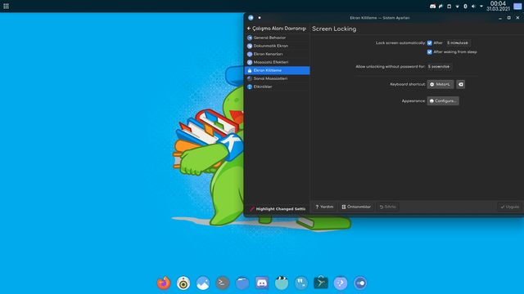Select General Behavior in the sidebar
The height and width of the screenshot is (294, 524).
tap(277, 38)
